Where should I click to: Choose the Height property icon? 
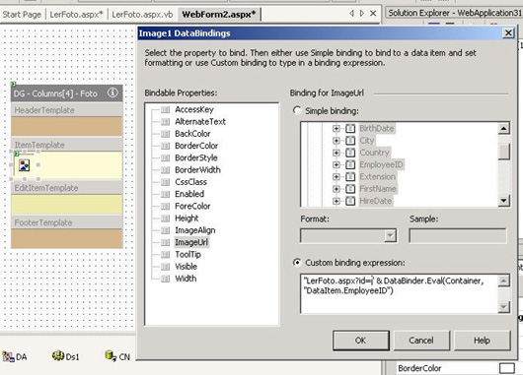(x=165, y=219)
